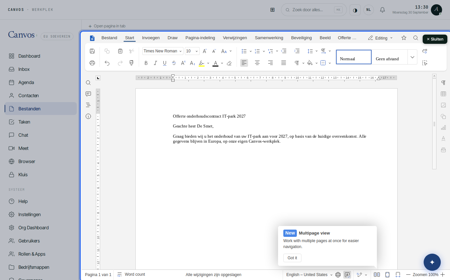
Task: Open the Bestand menu
Action: pyautogui.click(x=109, y=38)
